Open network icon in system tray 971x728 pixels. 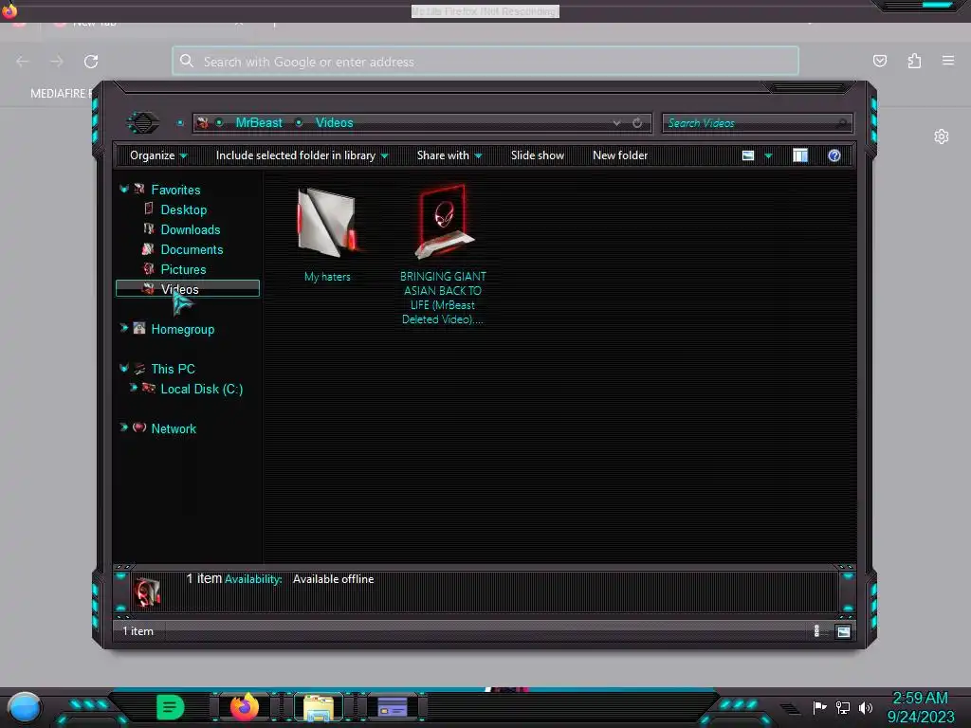click(x=843, y=707)
